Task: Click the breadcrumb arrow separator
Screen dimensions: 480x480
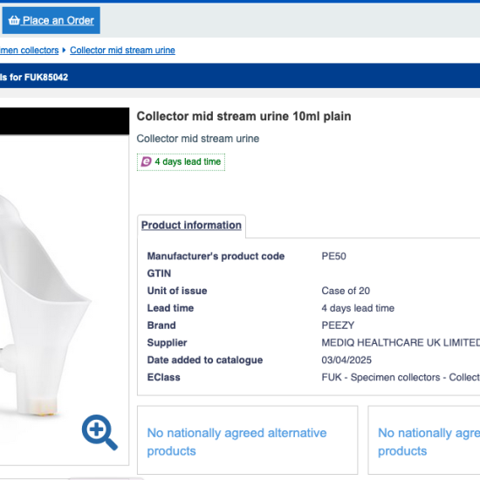Action: click(64, 51)
